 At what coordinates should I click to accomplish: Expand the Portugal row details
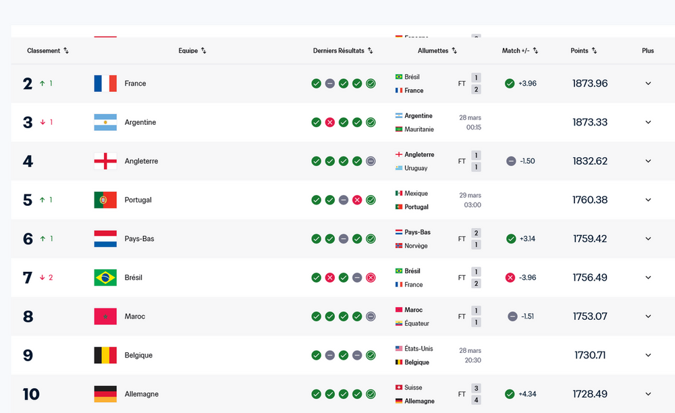click(648, 200)
